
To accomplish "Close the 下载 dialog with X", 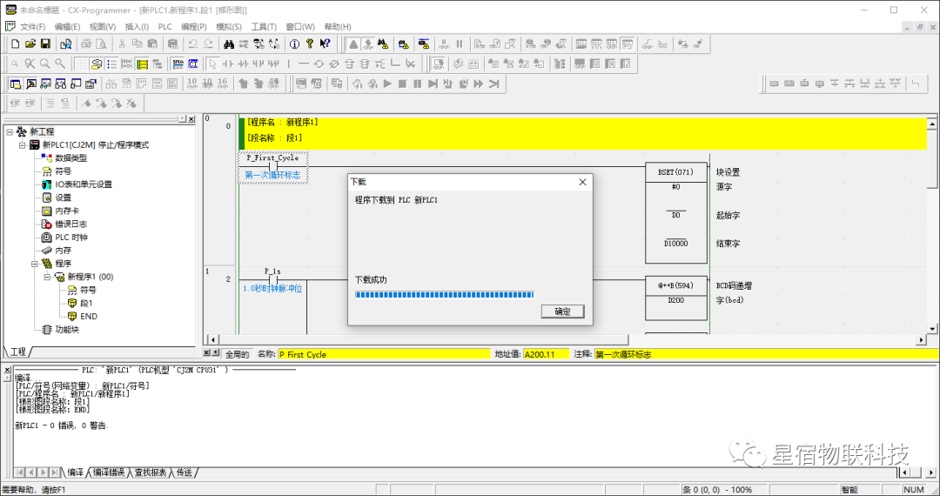I will click(582, 182).
